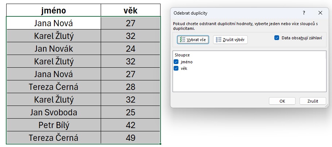Click the cell with age 25
332x147 pixels.
pyautogui.click(x=130, y=112)
